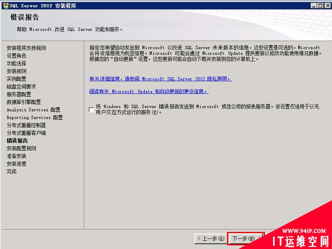The image size is (332, 249).
Task: Select 设置角色 step in sidebar
Action: [x=17, y=56]
